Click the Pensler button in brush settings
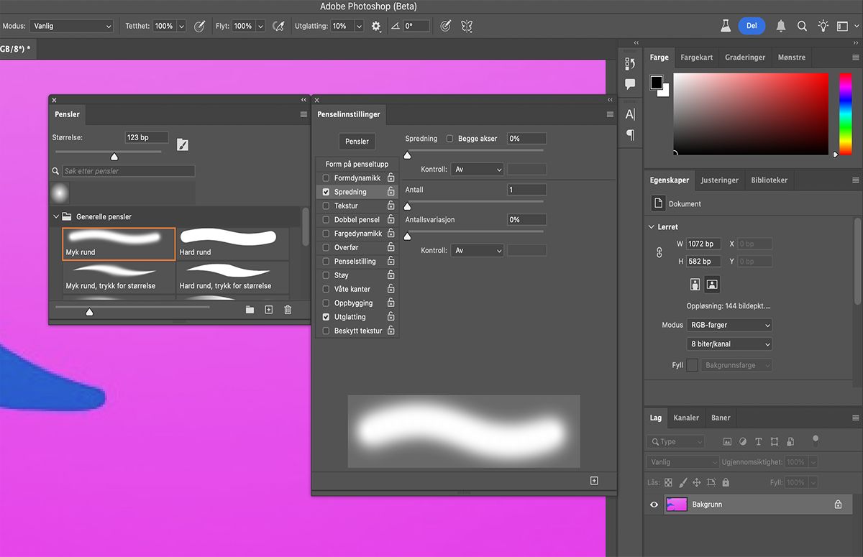The height and width of the screenshot is (557, 863). point(357,142)
